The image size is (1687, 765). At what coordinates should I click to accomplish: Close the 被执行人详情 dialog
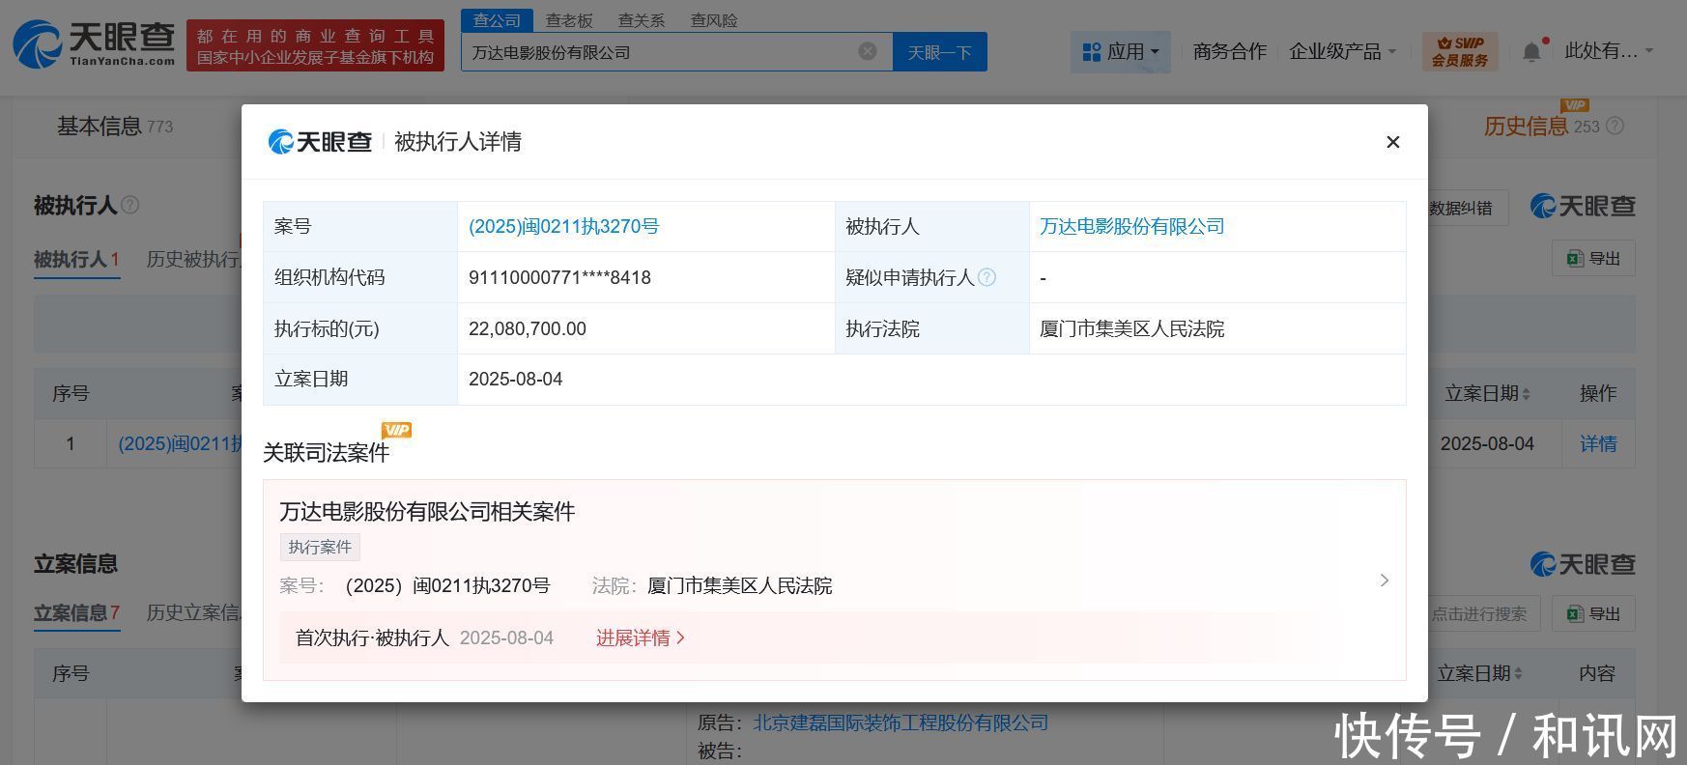point(1392,142)
